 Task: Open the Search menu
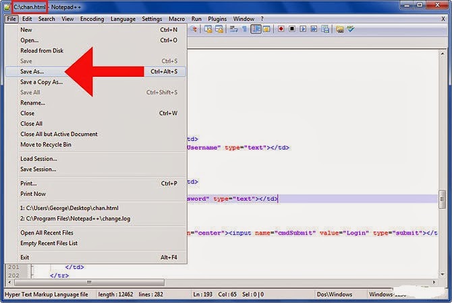pos(47,19)
